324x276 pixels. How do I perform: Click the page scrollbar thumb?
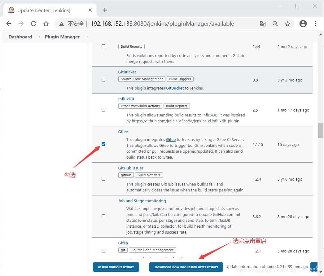pyautogui.click(x=321, y=130)
